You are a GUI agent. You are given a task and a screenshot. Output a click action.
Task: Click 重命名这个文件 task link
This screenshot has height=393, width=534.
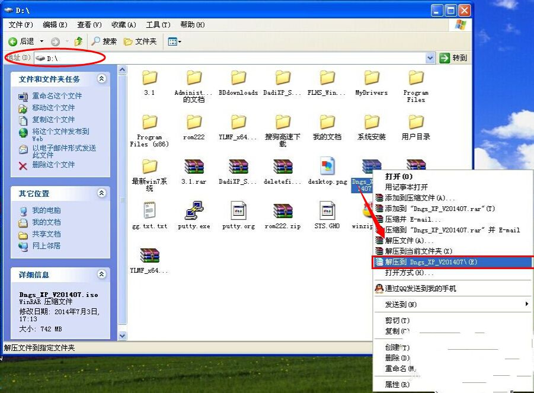(x=57, y=96)
